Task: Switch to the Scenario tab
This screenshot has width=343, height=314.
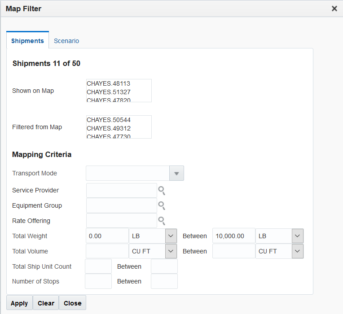Action: pos(66,41)
